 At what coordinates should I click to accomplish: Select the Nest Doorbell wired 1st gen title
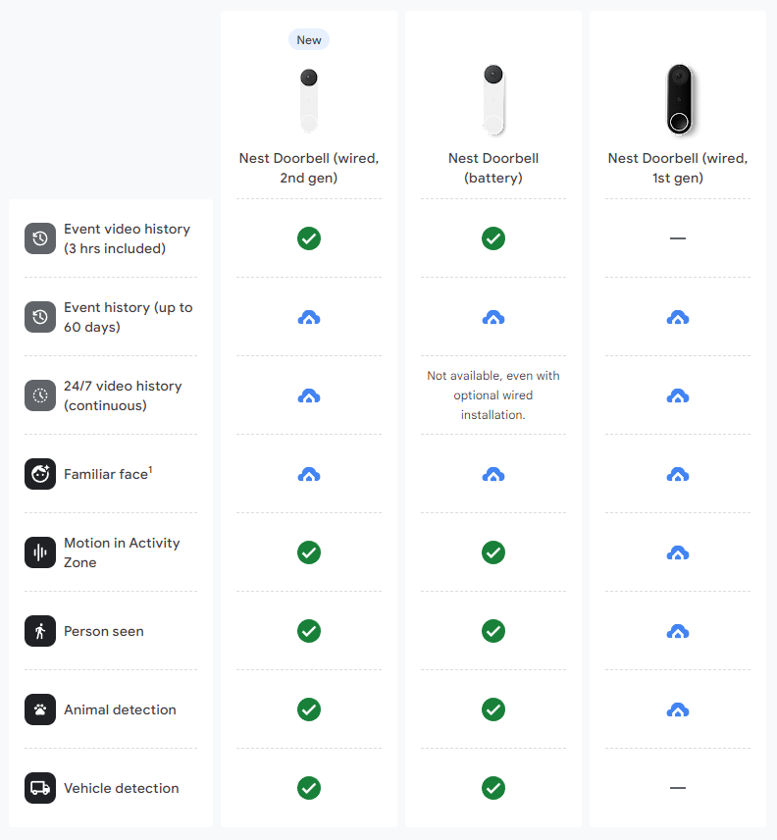click(678, 168)
